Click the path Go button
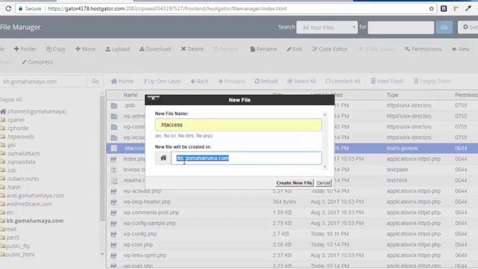This screenshot has height=269, width=478. [95, 81]
